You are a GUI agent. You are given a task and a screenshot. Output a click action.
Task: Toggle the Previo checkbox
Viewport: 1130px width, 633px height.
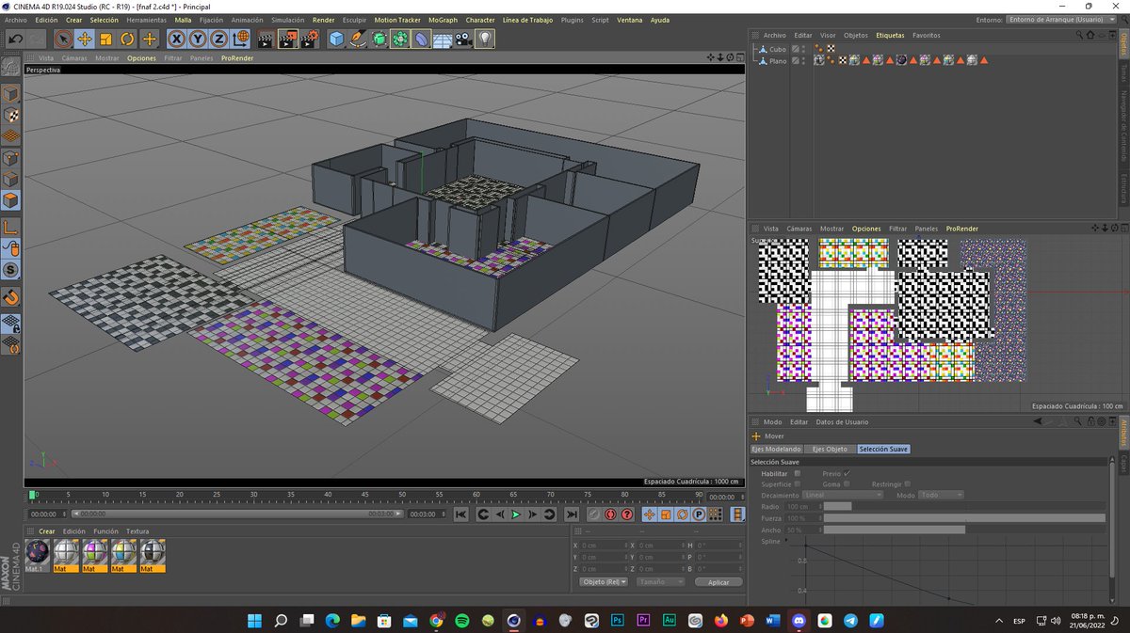(x=847, y=473)
